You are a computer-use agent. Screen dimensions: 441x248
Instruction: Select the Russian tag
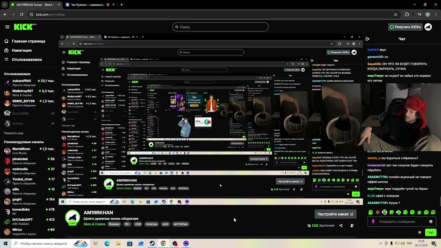click(x=114, y=224)
